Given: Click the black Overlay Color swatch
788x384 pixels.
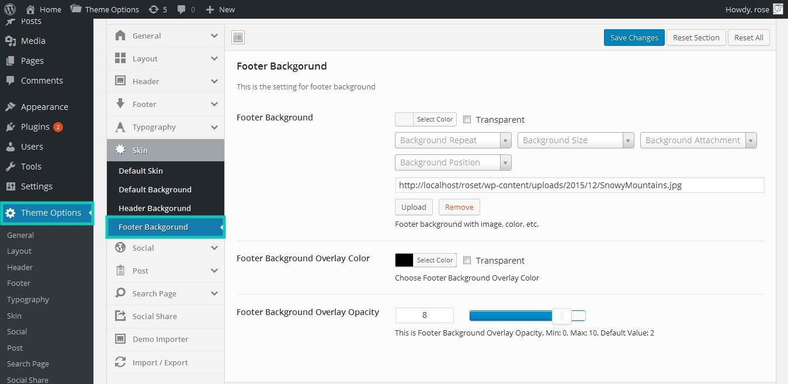Looking at the screenshot, I should (404, 260).
